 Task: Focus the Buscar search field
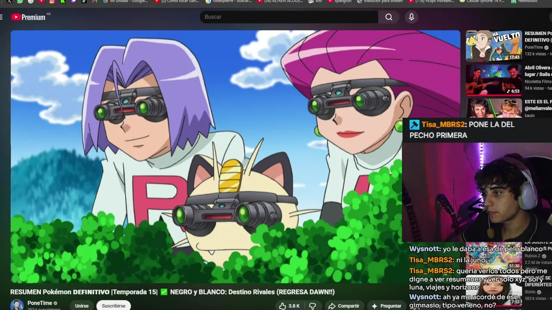(289, 17)
